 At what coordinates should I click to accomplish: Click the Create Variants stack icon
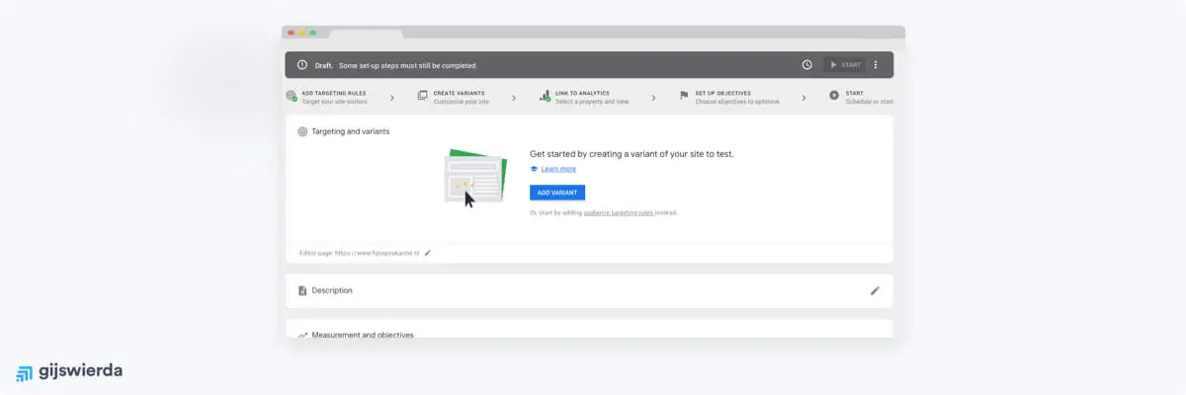(x=423, y=96)
